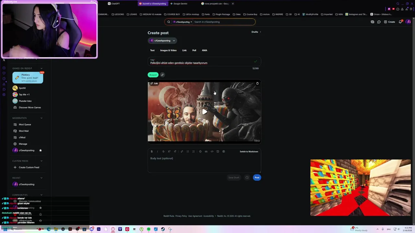Open notifications bell in header
Viewport: 415px width, 233px height.
tap(400, 22)
